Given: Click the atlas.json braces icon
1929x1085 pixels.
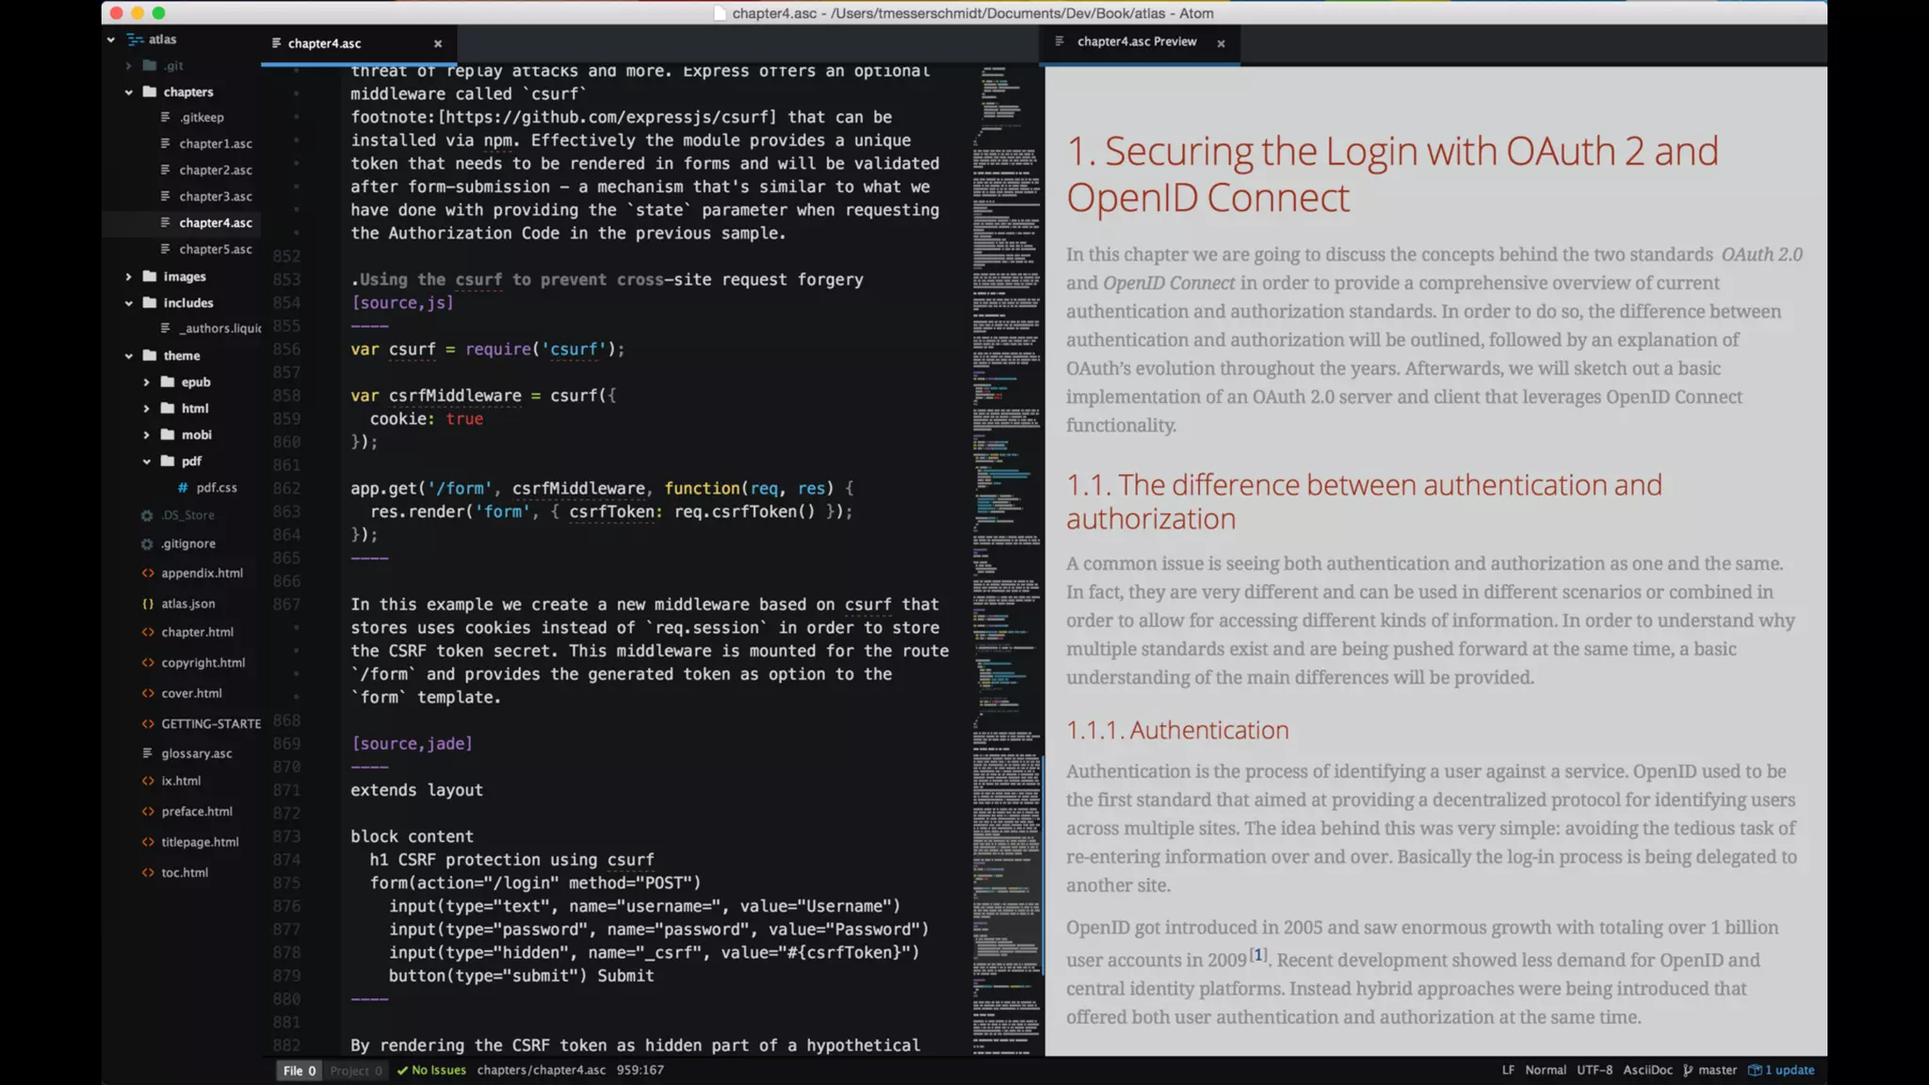Looking at the screenshot, I should (148, 604).
